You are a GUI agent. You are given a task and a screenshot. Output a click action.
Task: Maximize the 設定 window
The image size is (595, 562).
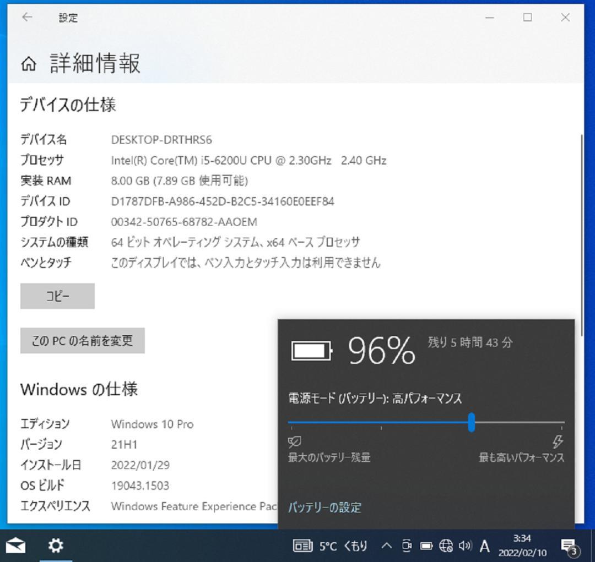(x=527, y=18)
